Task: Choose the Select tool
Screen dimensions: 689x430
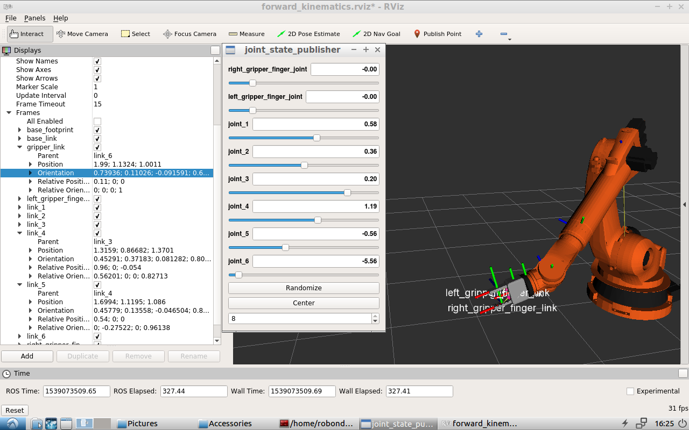Action: click(136, 34)
